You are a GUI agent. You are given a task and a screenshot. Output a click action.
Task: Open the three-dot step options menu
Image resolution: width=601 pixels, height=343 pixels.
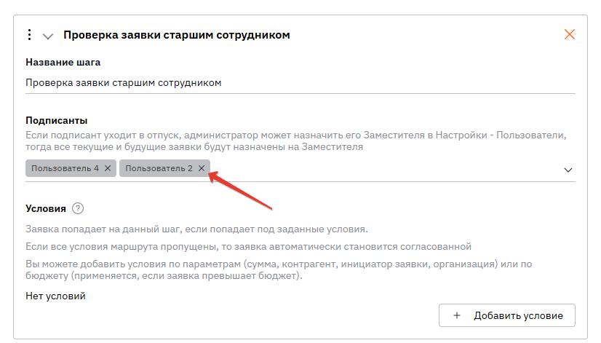point(30,34)
